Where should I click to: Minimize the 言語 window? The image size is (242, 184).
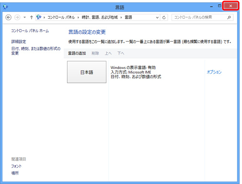(x=211, y=6)
